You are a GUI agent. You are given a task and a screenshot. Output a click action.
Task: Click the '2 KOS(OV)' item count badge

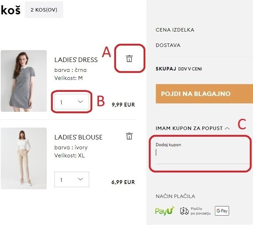pyautogui.click(x=44, y=10)
